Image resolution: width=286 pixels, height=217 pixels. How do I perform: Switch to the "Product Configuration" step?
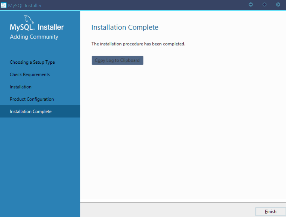pyautogui.click(x=32, y=99)
